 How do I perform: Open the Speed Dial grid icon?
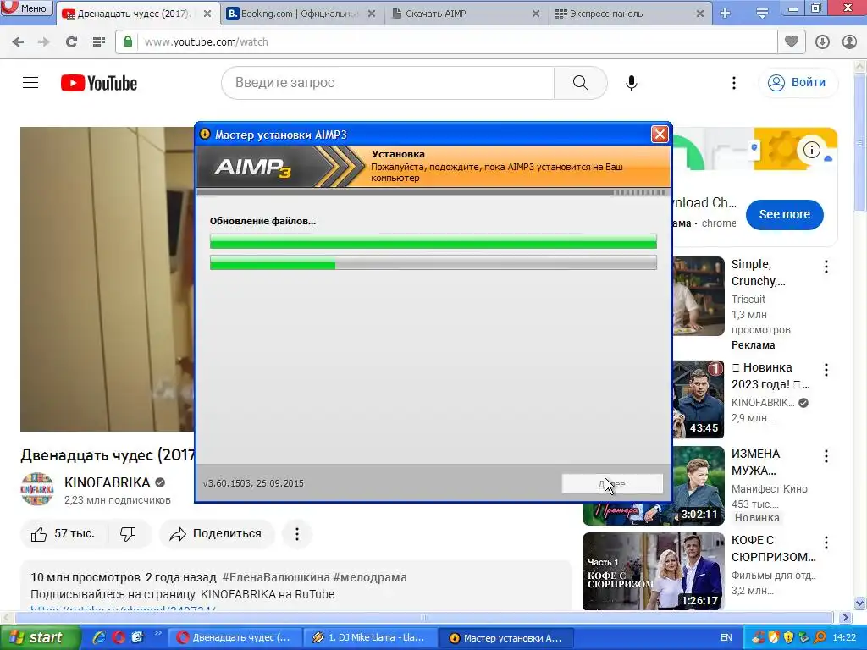99,42
